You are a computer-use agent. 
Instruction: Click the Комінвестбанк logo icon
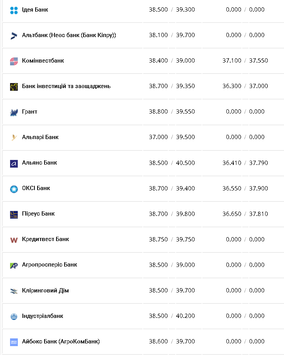(x=14, y=61)
